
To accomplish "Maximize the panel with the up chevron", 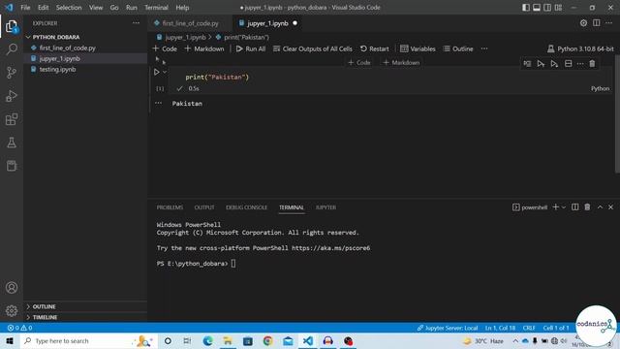I will pos(600,207).
